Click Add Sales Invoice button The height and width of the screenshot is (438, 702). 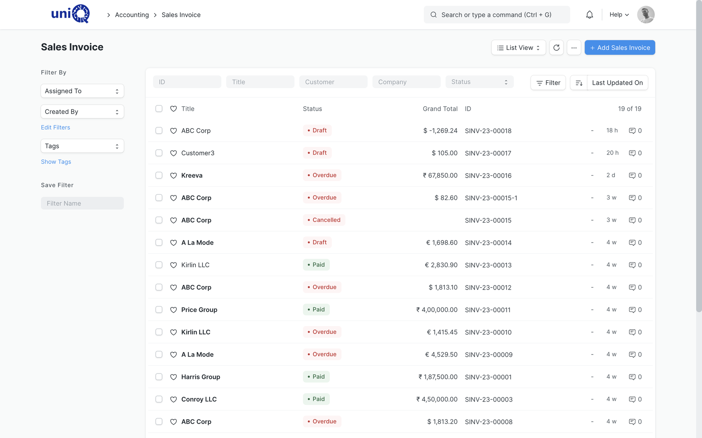[620, 47]
